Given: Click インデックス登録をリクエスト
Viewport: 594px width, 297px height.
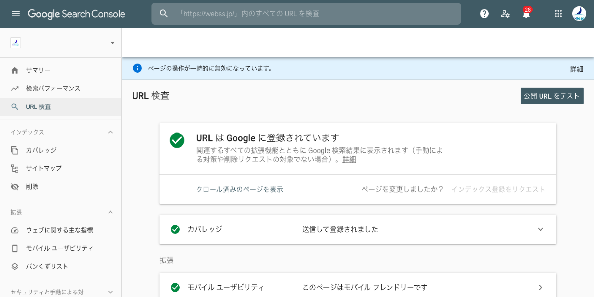Looking at the screenshot, I should pos(498,189).
